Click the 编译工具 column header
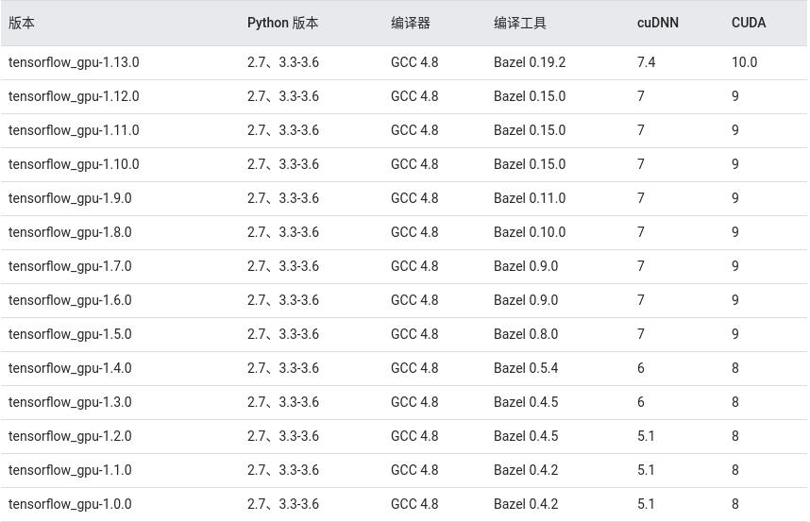This screenshot has height=522, width=810. (520, 23)
